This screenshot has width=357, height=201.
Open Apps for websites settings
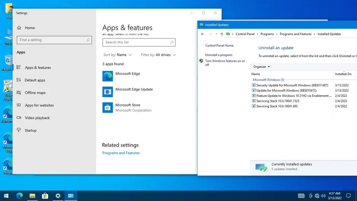click(x=39, y=105)
